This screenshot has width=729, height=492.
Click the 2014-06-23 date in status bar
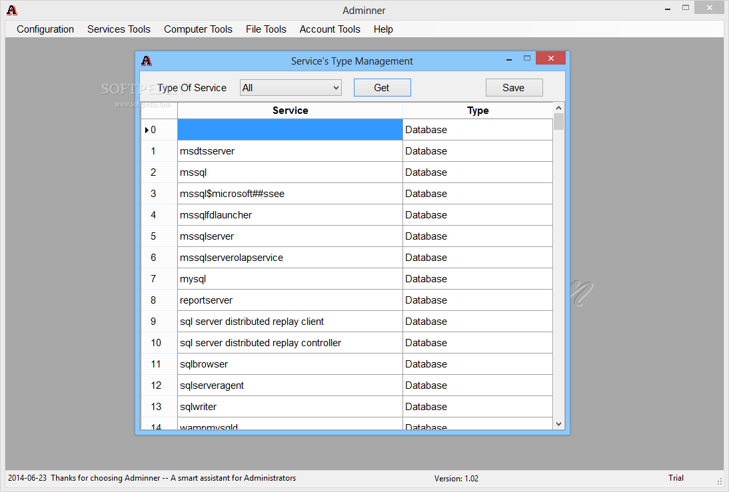pos(27,478)
